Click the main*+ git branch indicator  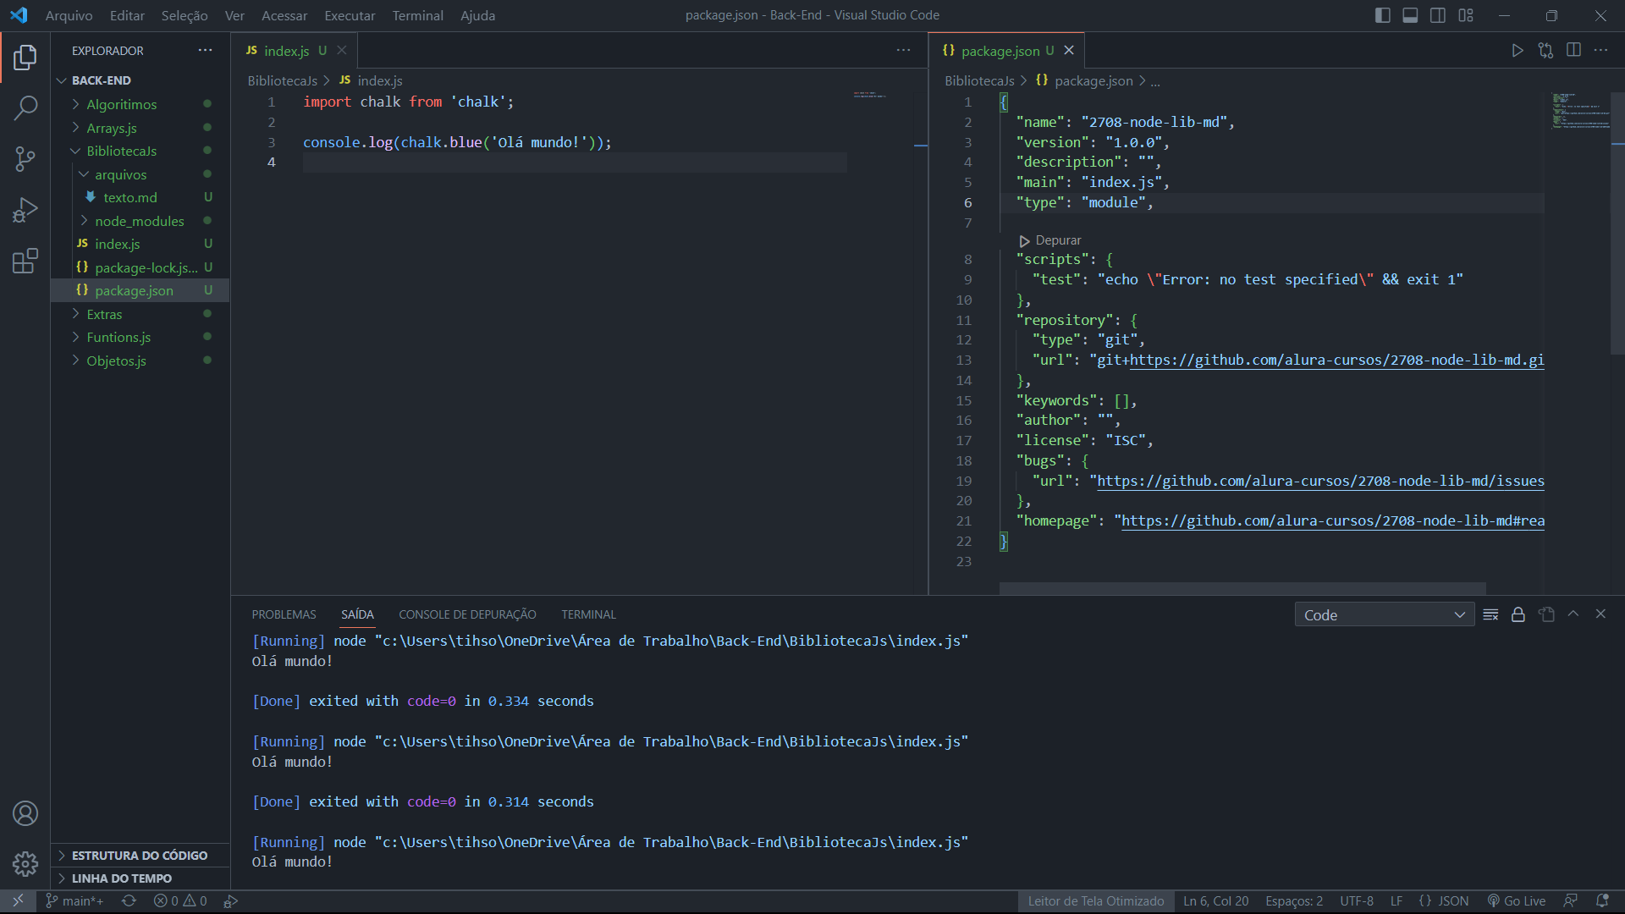coord(74,901)
